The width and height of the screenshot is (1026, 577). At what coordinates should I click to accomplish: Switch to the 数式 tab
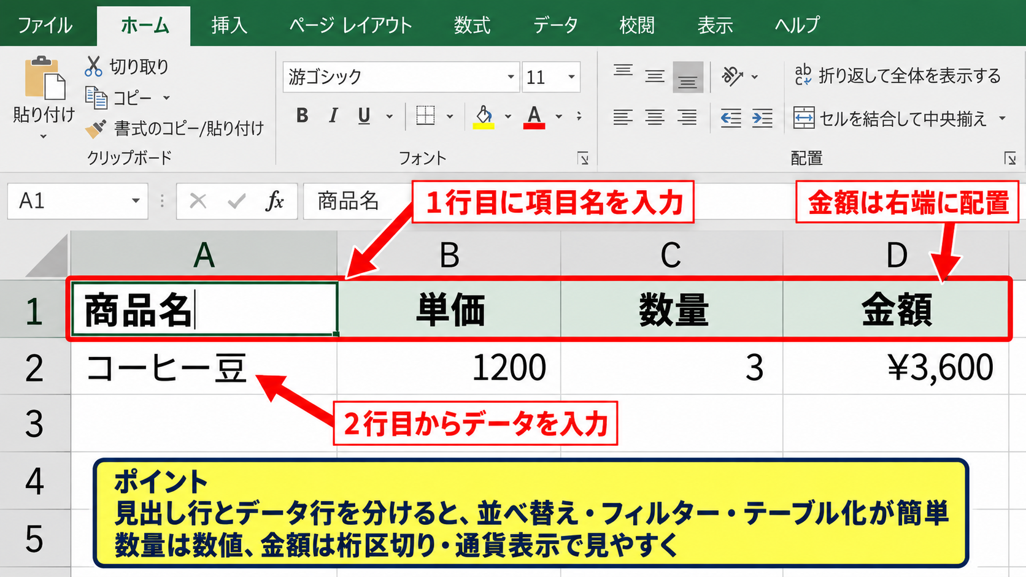pyautogui.click(x=472, y=25)
